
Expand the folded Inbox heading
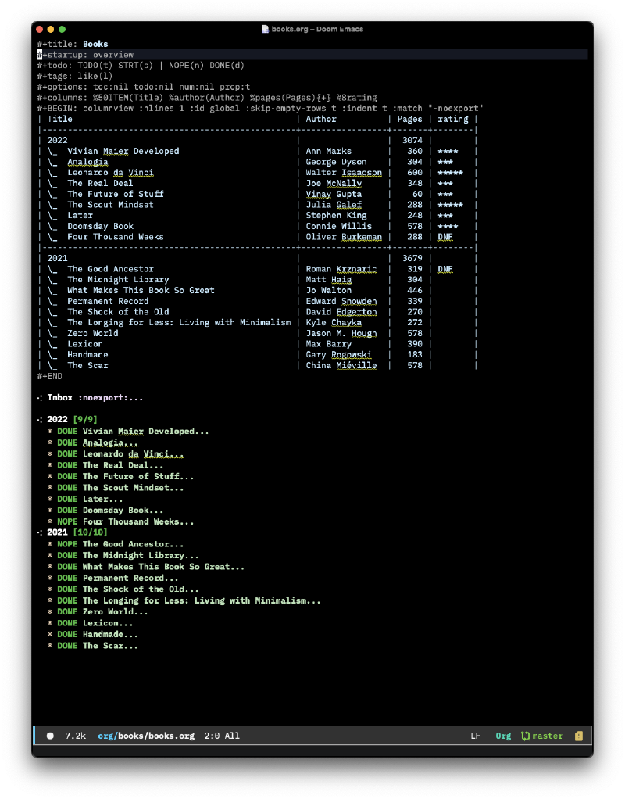(x=40, y=398)
